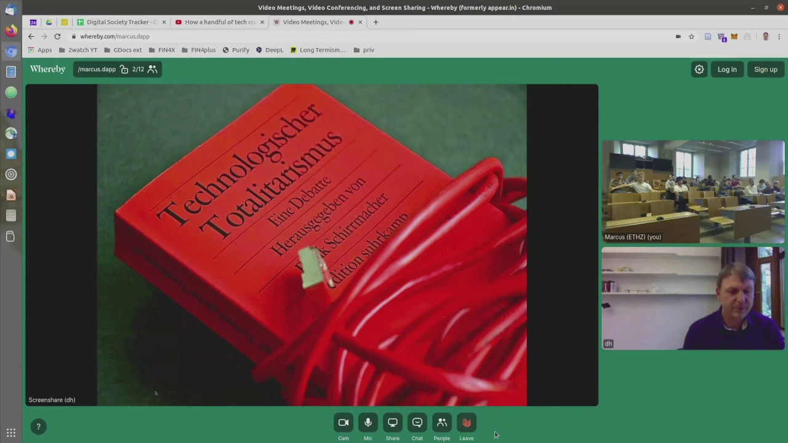The width and height of the screenshot is (788, 443).
Task: Open the MetaMask fox extension
Action: 734,36
